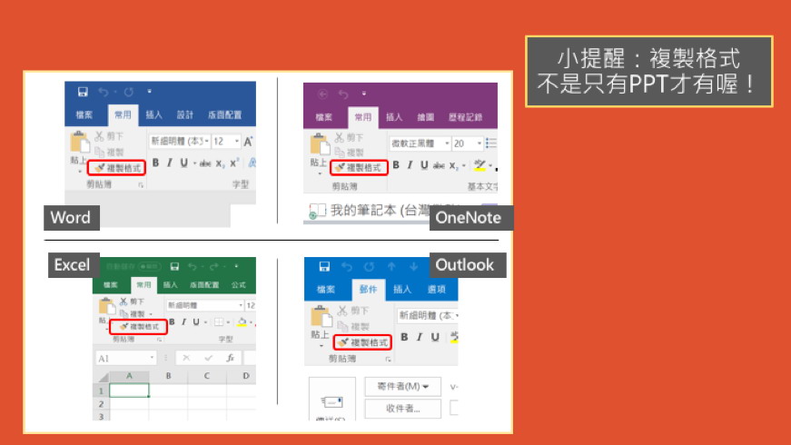Click the 複製 copy icon in OneNote

coord(340,153)
